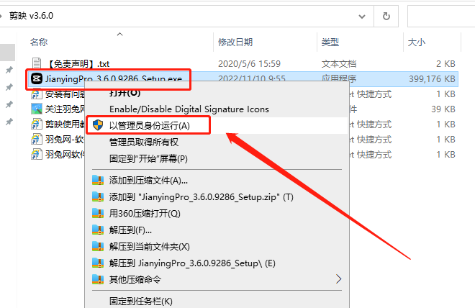Click the 2020/5/6 15:59 date cell
Screen dimensions: 475x308
(249, 64)
